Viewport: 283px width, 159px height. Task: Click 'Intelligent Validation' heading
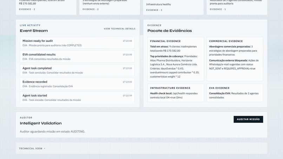click(x=41, y=123)
